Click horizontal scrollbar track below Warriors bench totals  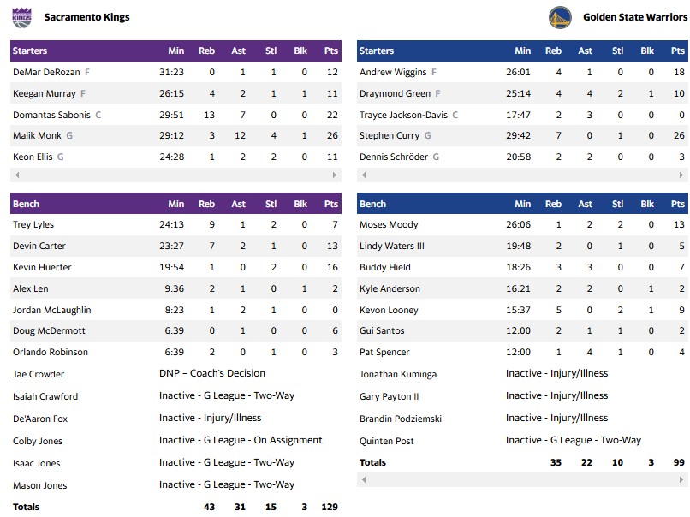click(x=522, y=480)
